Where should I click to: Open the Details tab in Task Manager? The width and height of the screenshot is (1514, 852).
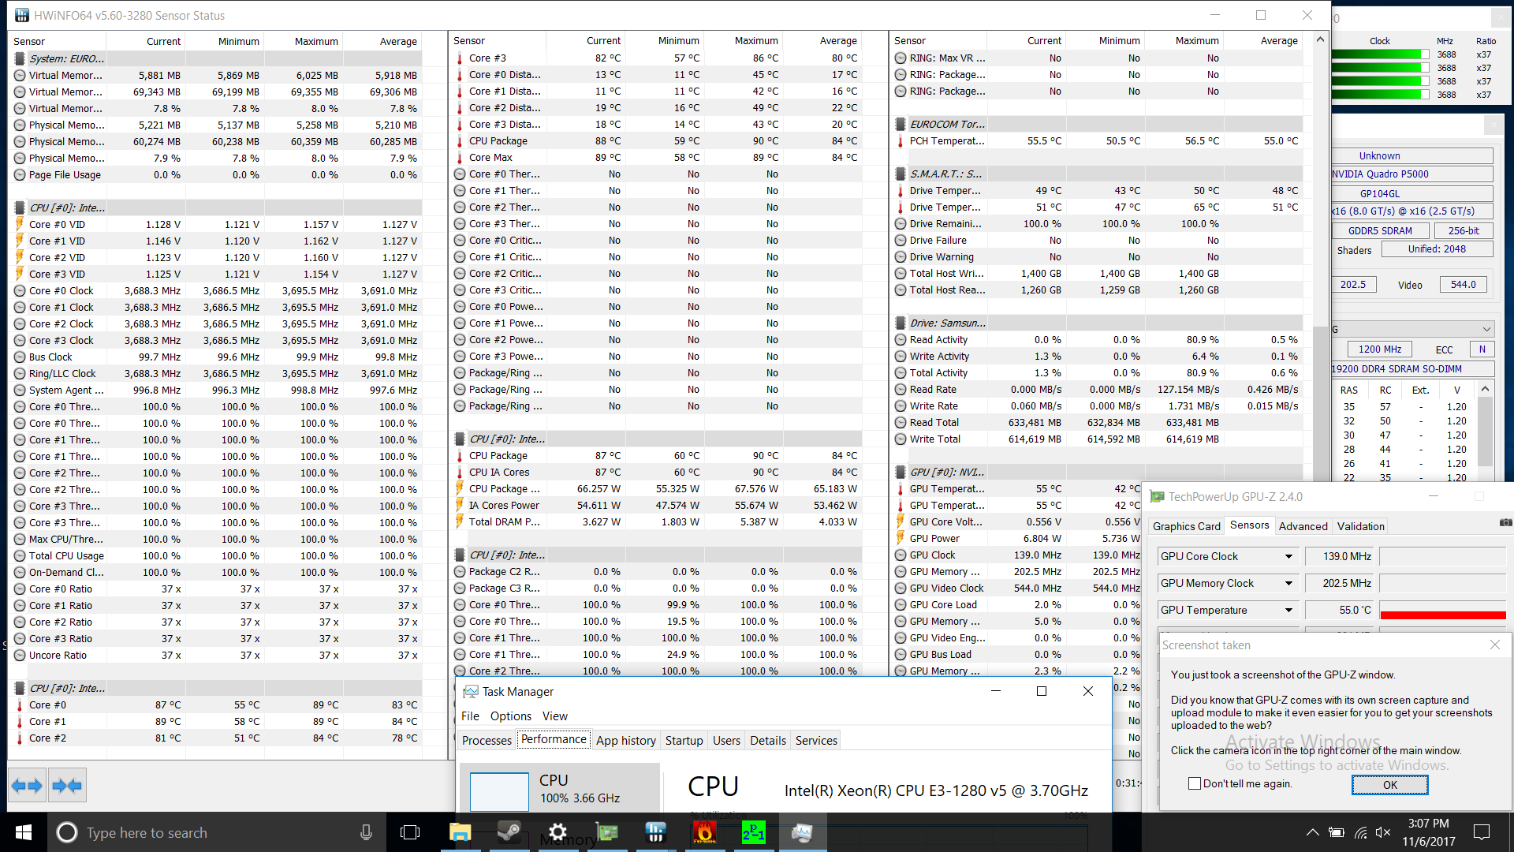tap(767, 740)
